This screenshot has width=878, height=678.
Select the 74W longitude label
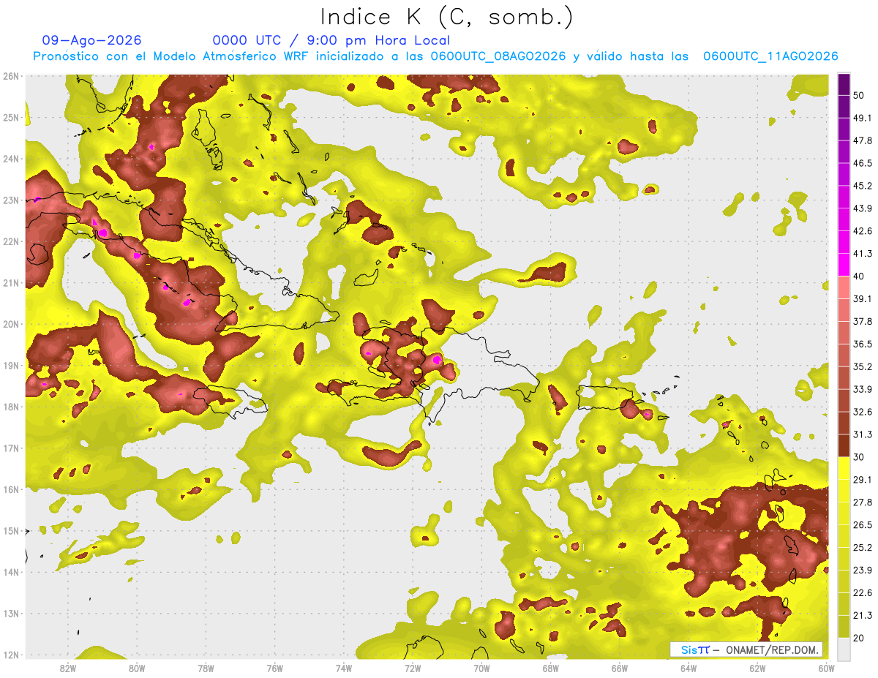pyautogui.click(x=343, y=668)
